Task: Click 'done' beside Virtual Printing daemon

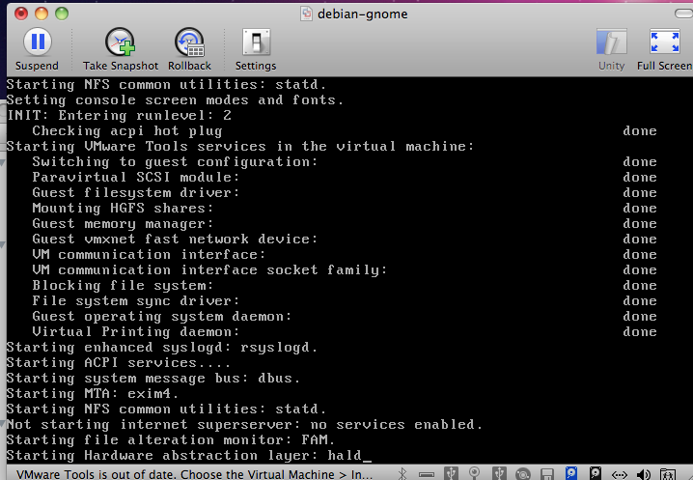Action: 640,332
